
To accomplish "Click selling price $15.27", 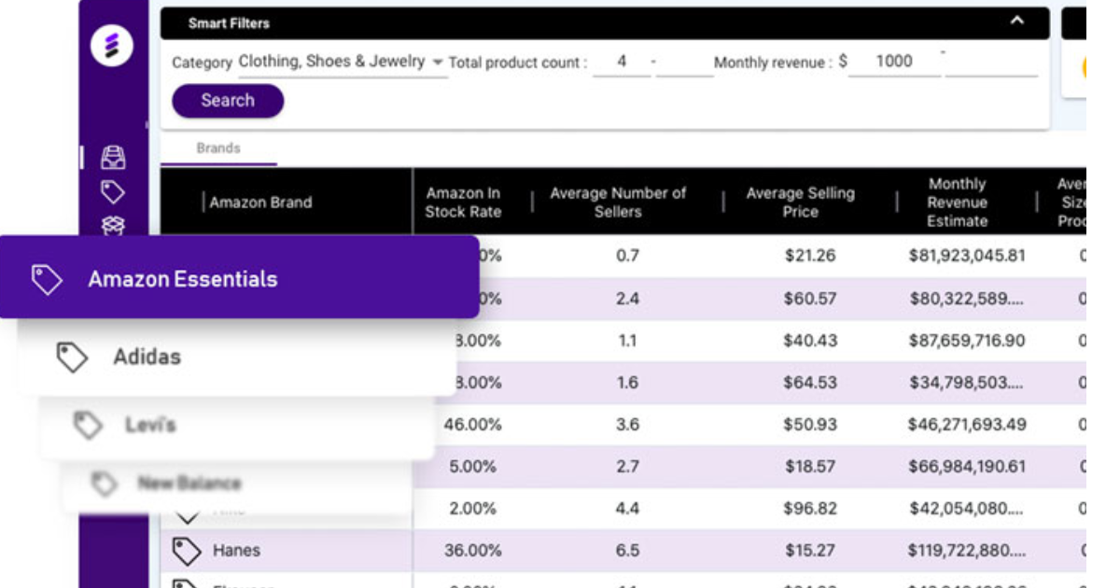I will [x=811, y=551].
